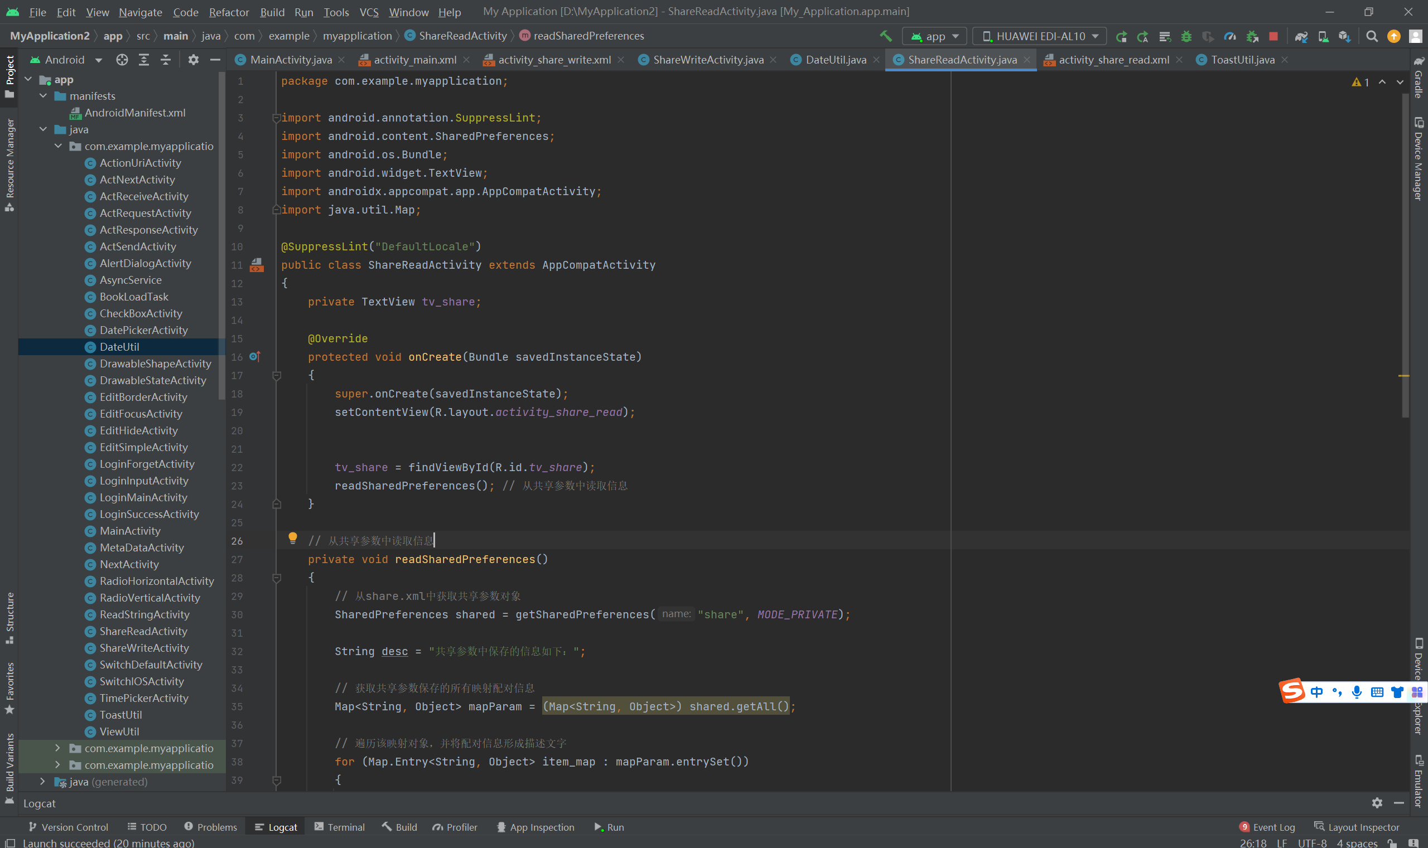
Task: Click the Select Opened File target icon
Action: click(122, 60)
